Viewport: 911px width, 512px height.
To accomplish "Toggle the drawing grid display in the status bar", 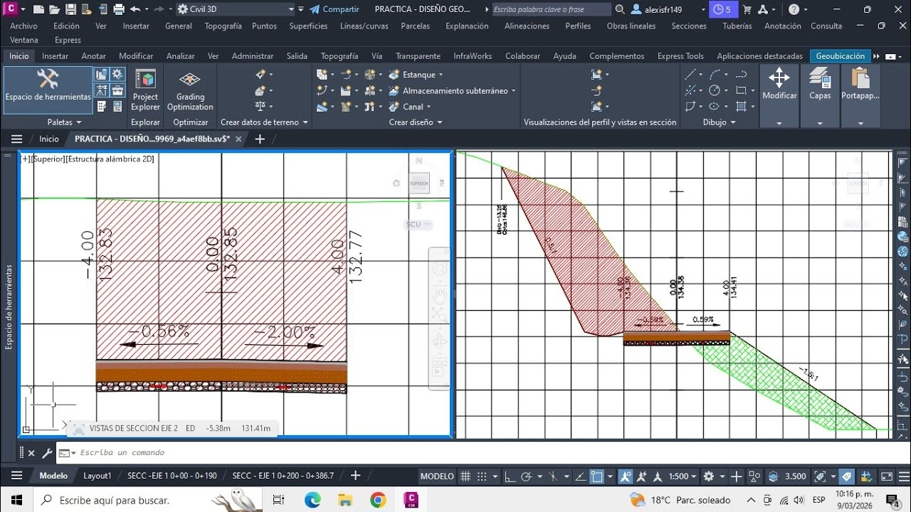I will (x=466, y=476).
